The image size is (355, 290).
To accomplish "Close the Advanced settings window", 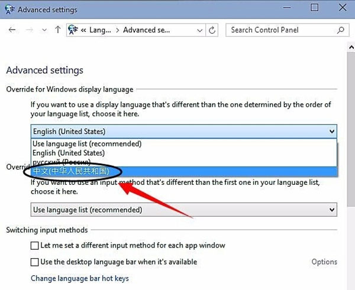I will (343, 8).
